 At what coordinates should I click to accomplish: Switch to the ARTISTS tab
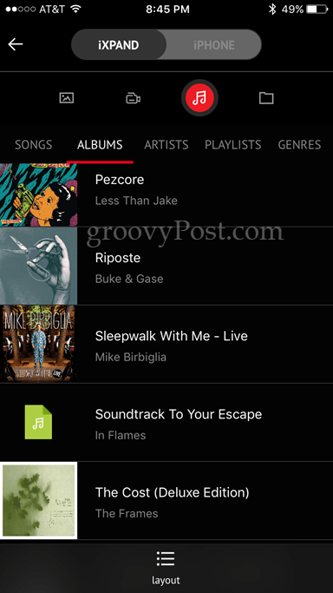coord(166,144)
